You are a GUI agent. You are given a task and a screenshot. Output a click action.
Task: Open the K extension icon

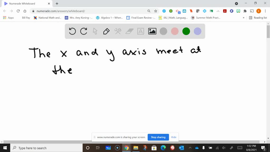[232, 11]
